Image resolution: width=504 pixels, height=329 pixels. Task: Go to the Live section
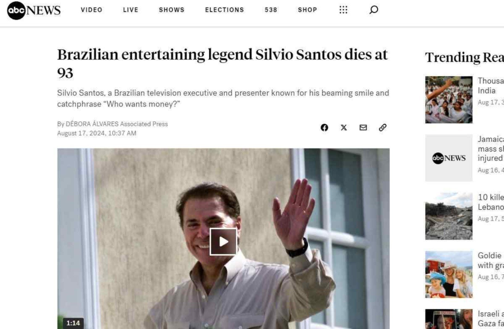click(x=131, y=10)
